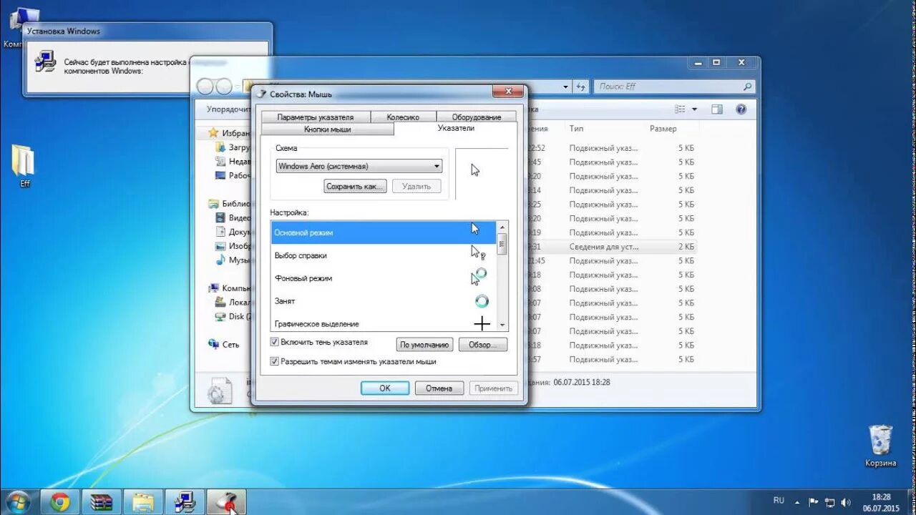Select Фоновый режим pointer row

384,278
